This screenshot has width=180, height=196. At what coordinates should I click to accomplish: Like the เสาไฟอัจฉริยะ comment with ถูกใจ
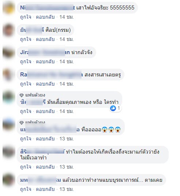click(26, 17)
